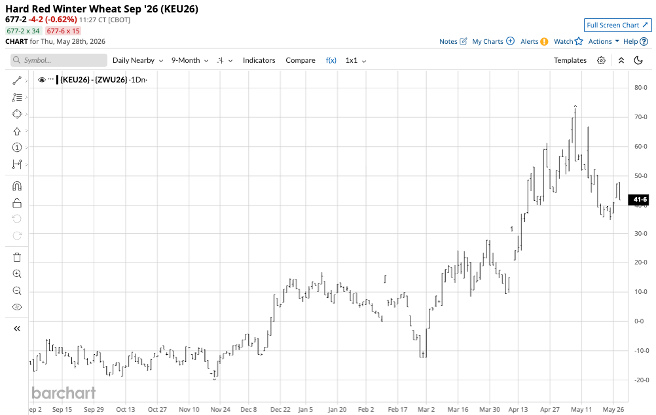
Task: Select the arrow shape annotation tool
Action: (x=17, y=132)
